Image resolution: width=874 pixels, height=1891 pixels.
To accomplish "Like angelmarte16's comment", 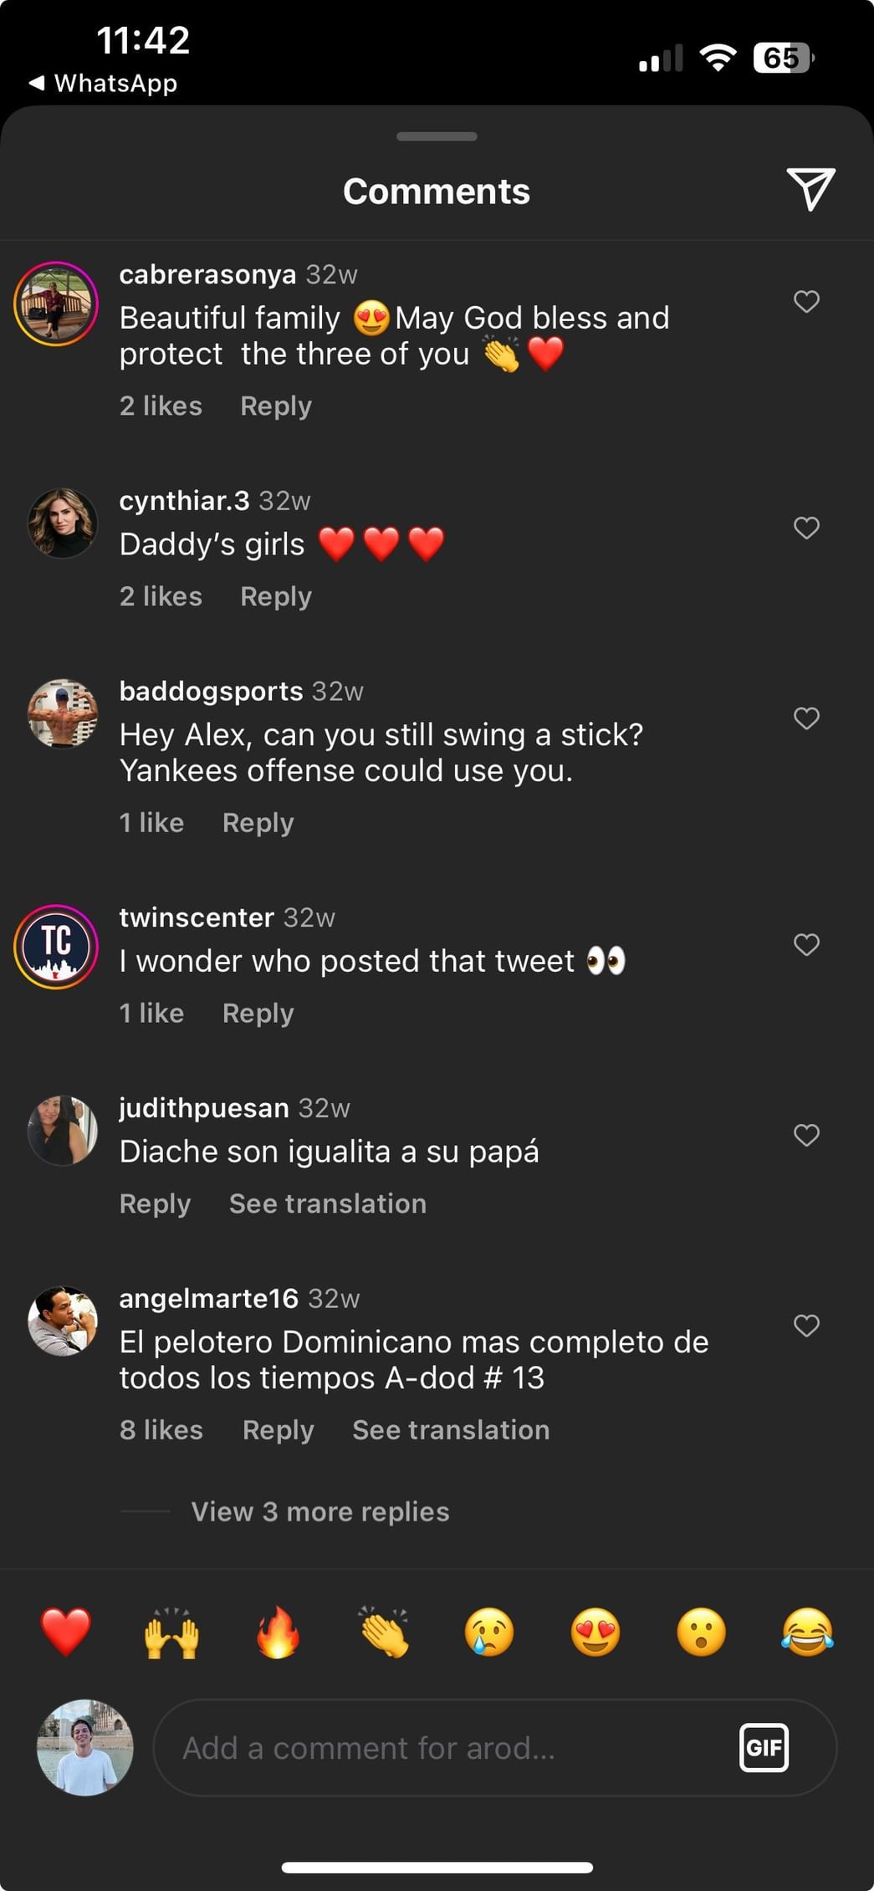I will (x=806, y=1326).
